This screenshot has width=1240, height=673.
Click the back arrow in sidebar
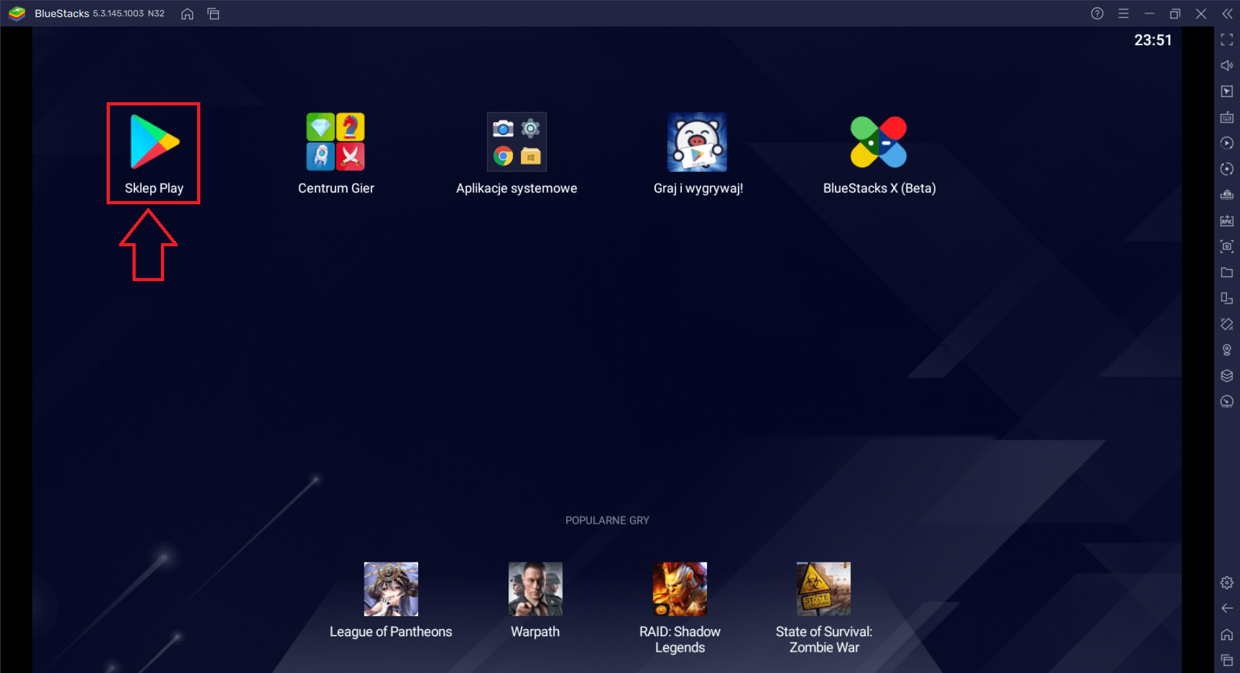[1227, 608]
